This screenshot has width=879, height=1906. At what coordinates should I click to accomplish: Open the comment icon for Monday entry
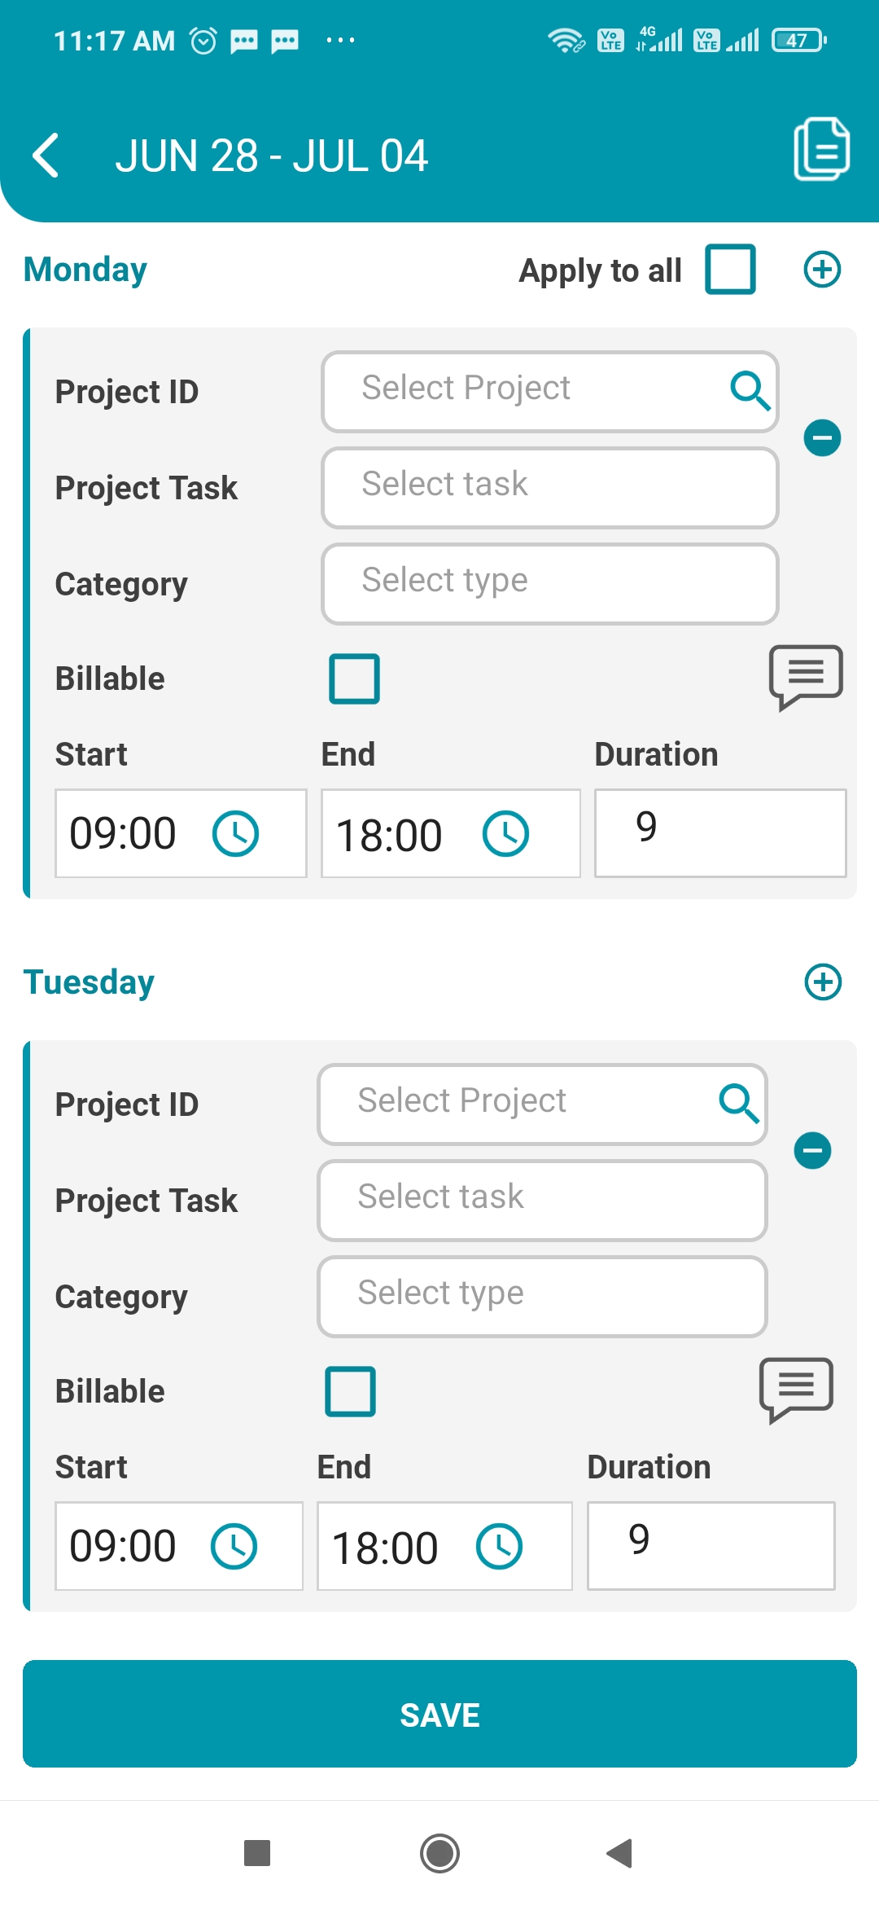(x=806, y=678)
